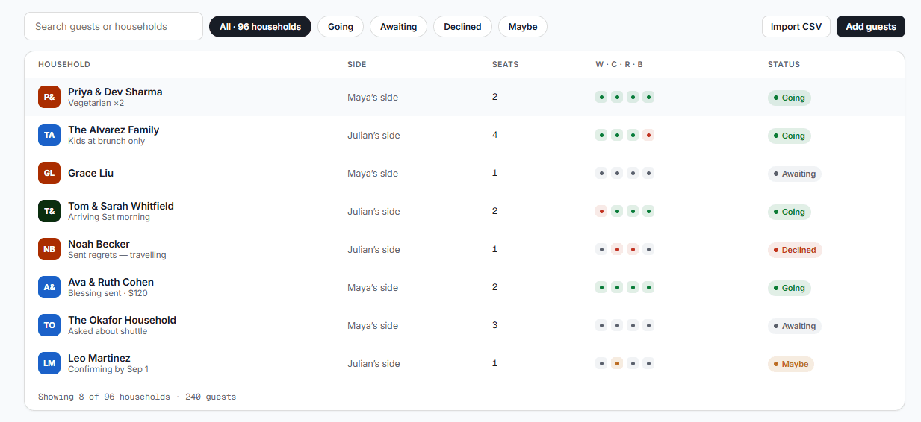Sort by the SEATS column header
The width and height of the screenshot is (921, 422).
click(x=505, y=64)
